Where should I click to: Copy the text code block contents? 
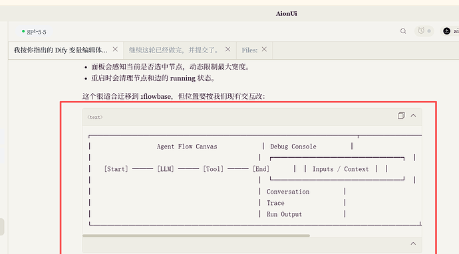tap(401, 115)
